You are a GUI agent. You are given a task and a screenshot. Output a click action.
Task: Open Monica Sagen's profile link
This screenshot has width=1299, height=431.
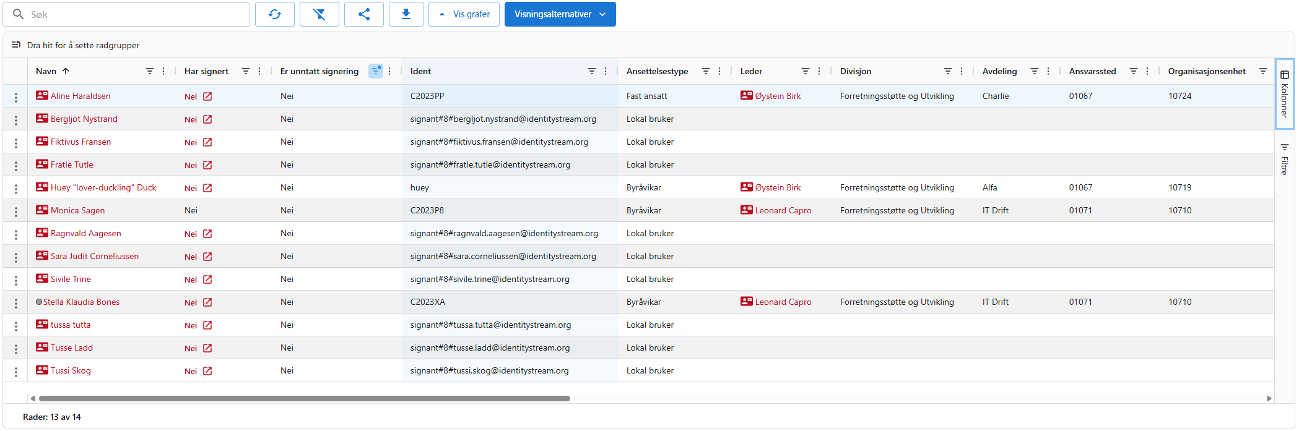point(77,210)
